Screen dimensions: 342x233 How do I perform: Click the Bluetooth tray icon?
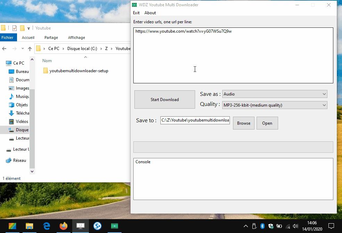point(262,226)
